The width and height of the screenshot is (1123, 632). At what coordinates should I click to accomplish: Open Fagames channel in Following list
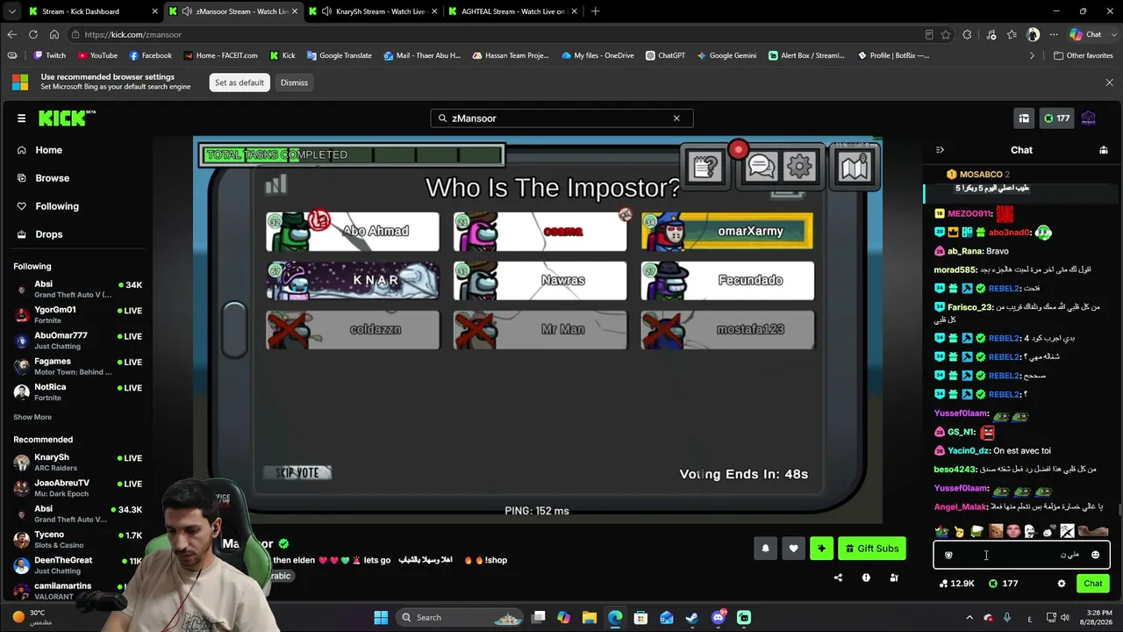(x=77, y=366)
